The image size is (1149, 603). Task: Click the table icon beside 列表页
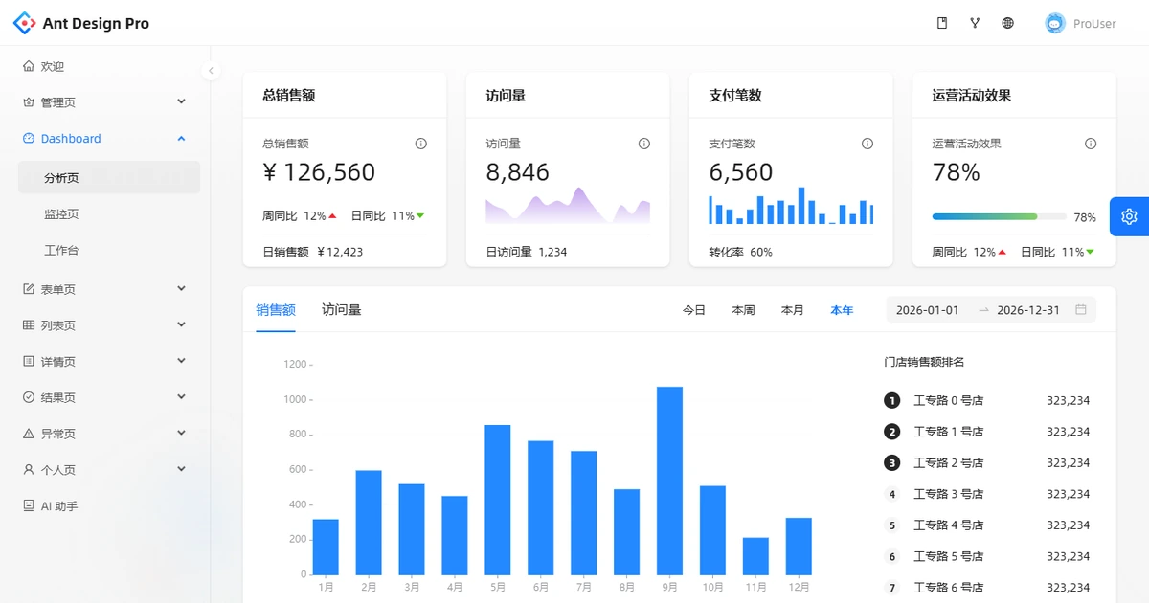pos(29,325)
